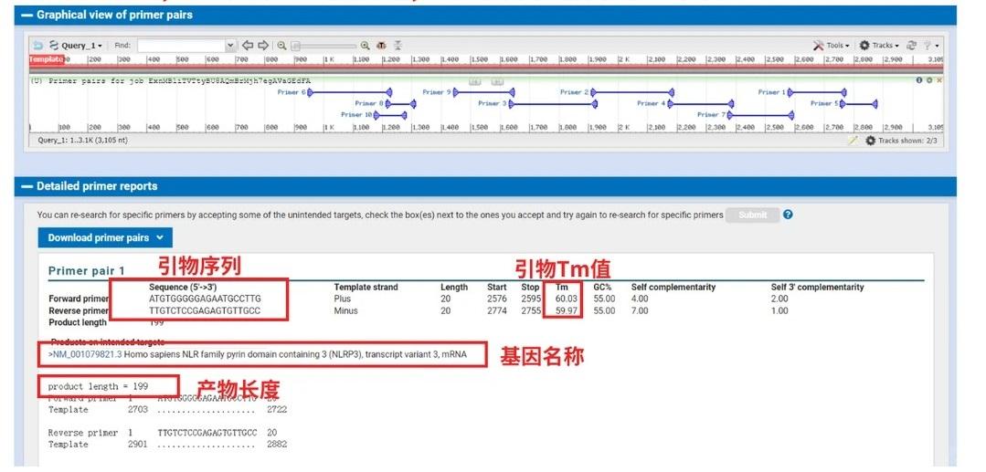Click inside the Find text field
The image size is (986, 472).
(x=180, y=45)
